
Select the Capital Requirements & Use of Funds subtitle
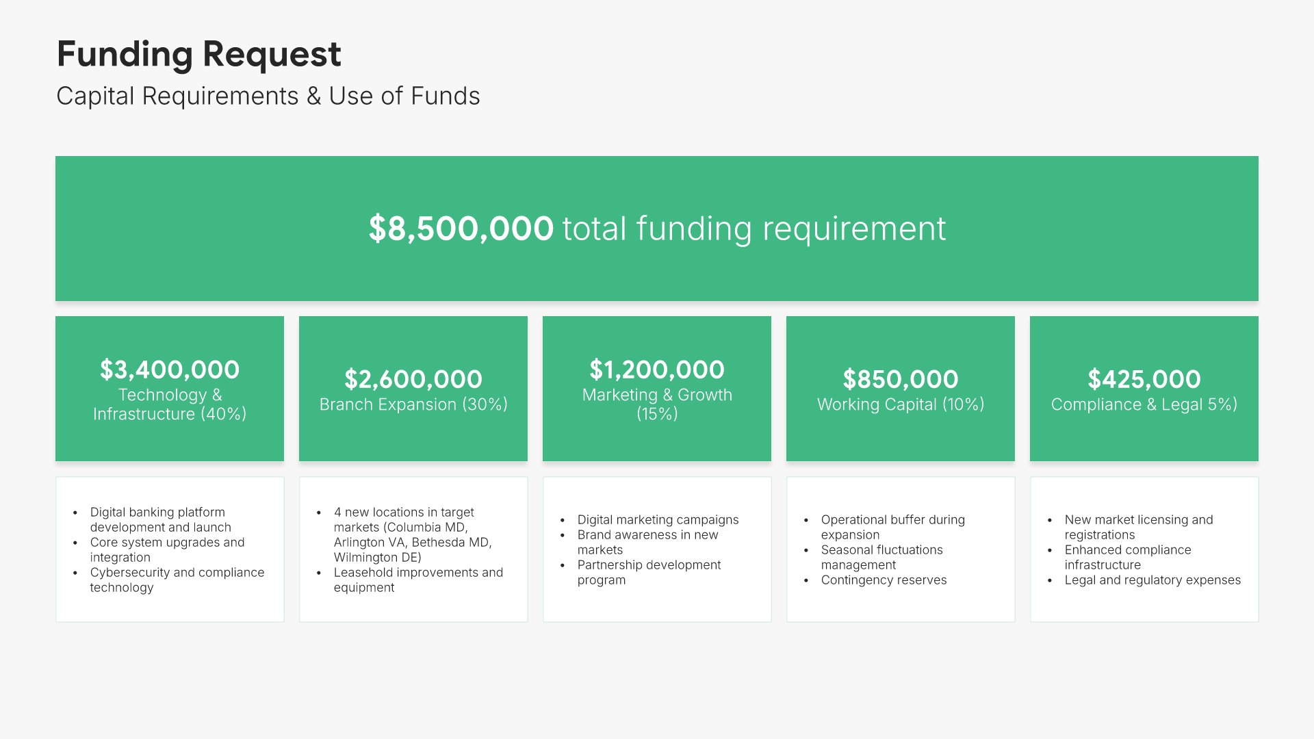click(268, 96)
